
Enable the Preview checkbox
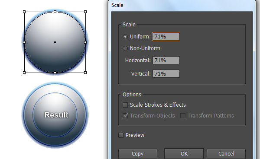click(121, 135)
